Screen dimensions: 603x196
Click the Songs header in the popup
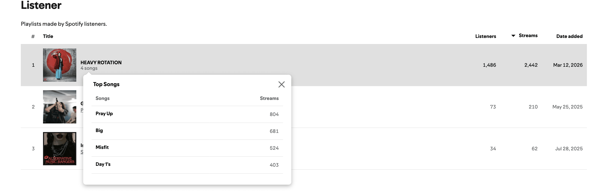pos(102,98)
